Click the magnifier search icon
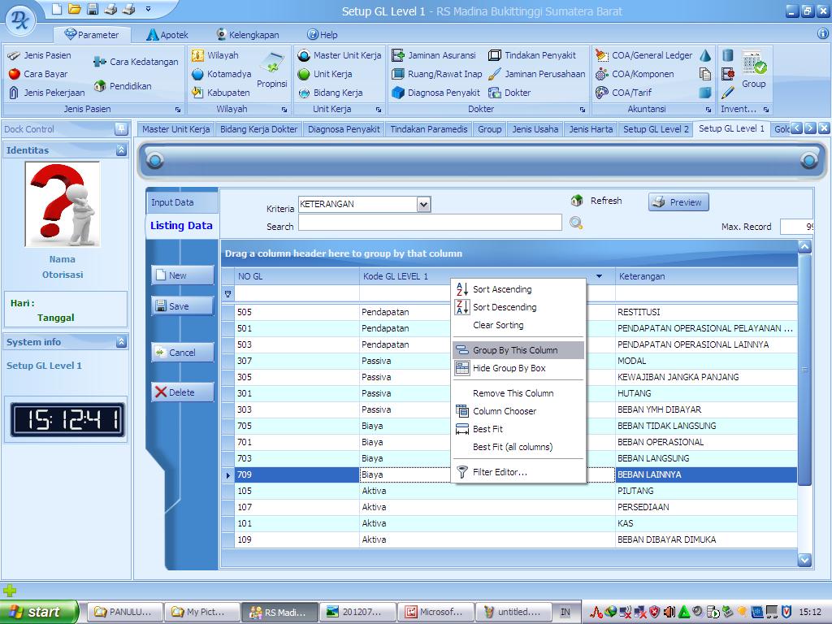This screenshot has width=832, height=624. tap(576, 223)
